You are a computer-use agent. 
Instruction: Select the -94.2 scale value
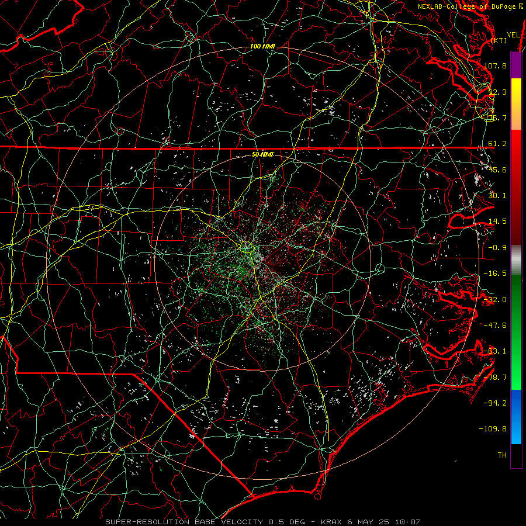pos(495,403)
